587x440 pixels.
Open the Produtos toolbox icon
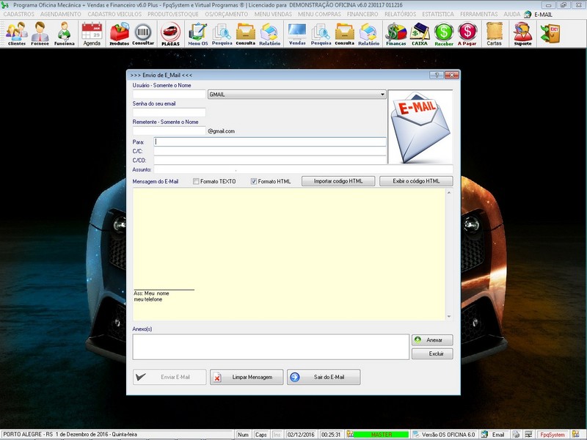point(119,33)
